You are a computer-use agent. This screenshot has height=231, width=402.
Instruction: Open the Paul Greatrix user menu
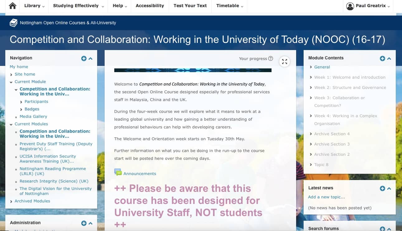[368, 6]
